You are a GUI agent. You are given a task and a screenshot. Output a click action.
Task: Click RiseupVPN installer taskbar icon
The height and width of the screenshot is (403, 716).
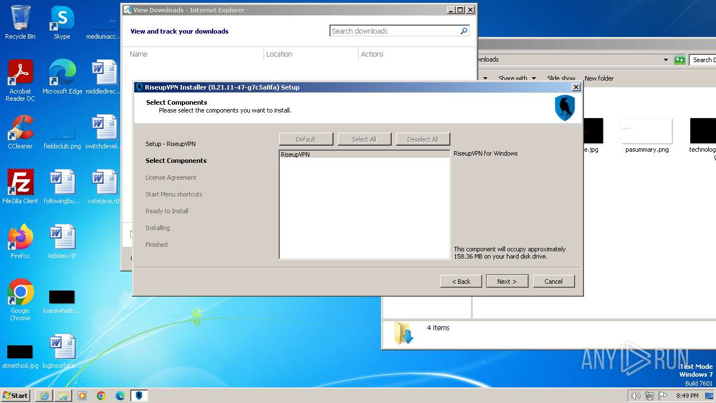pos(139,396)
